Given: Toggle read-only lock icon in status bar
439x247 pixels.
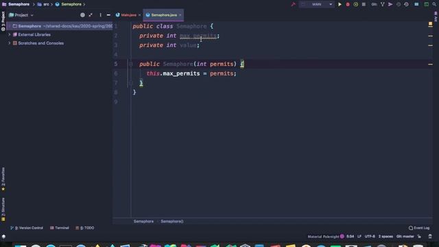Looking at the screenshot, I should [419, 237].
